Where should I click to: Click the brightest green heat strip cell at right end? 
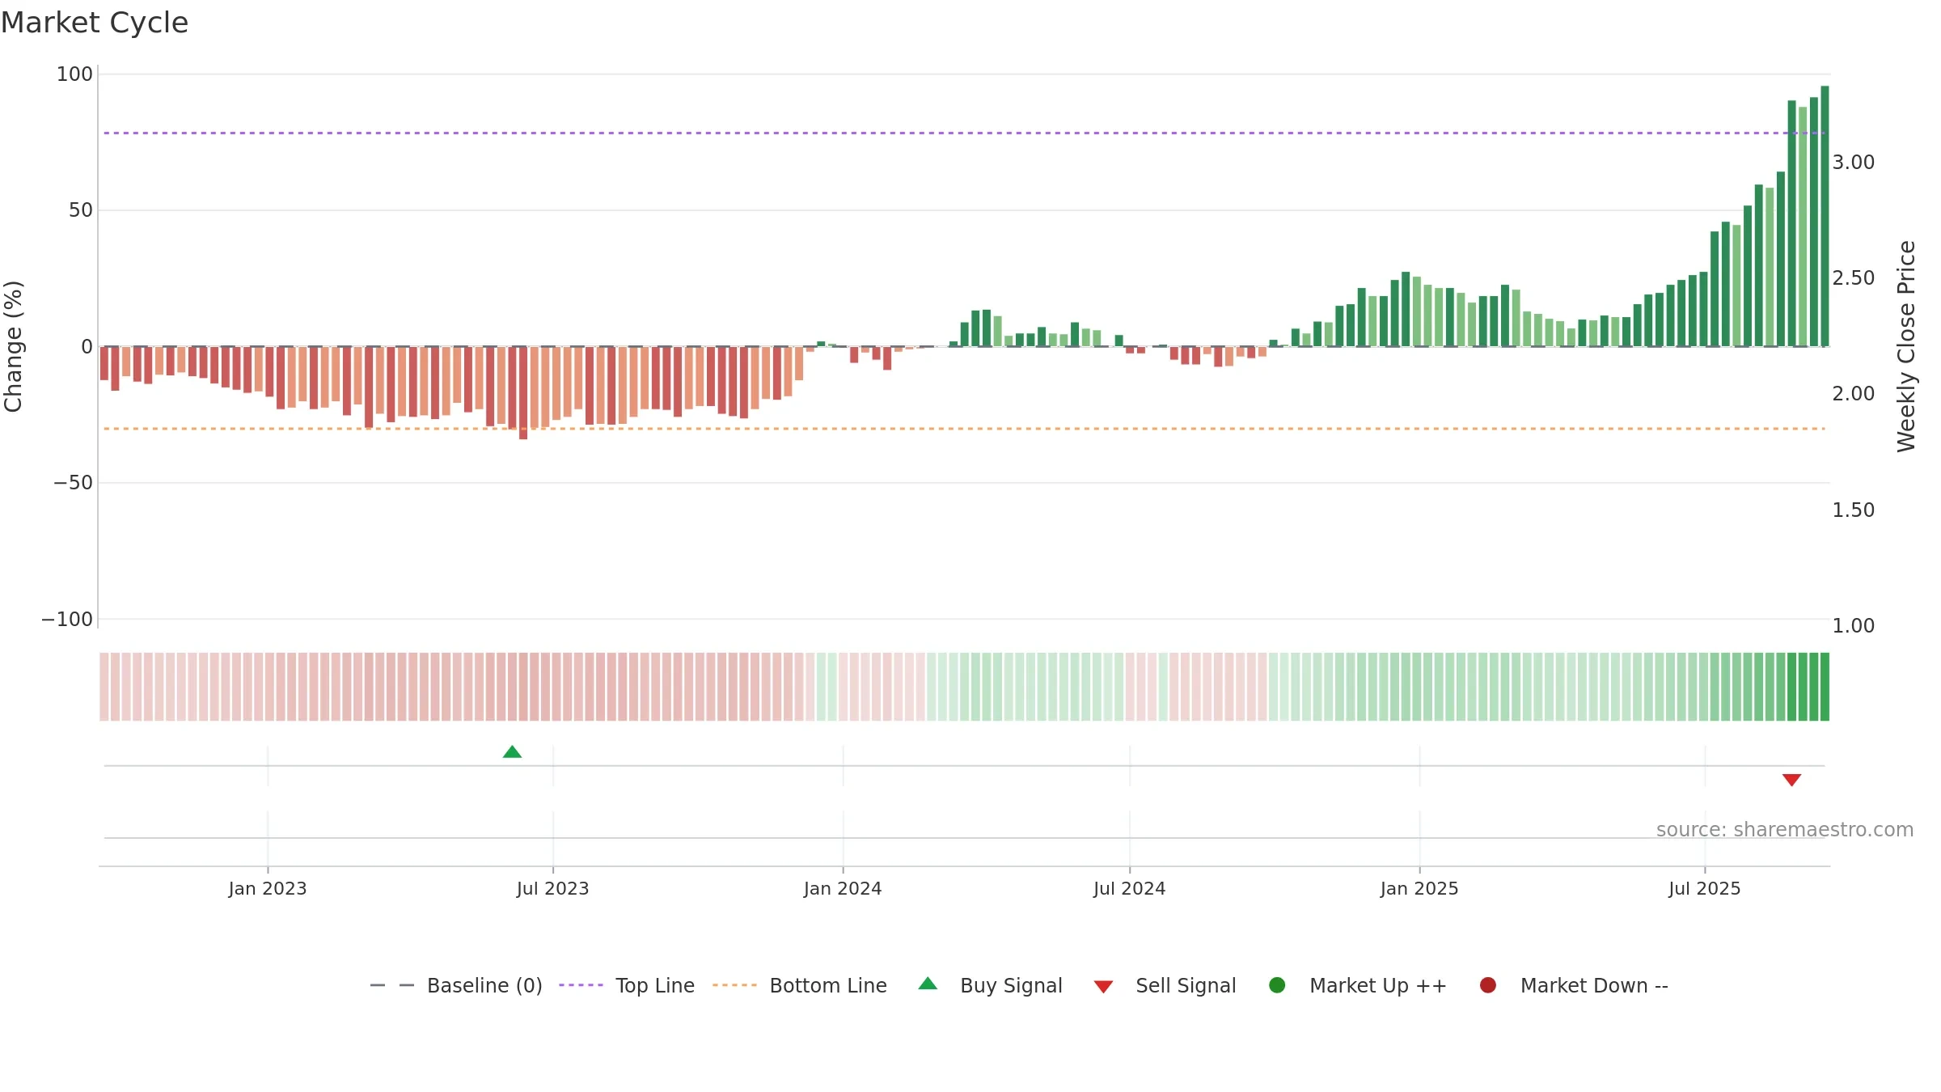click(x=1825, y=687)
